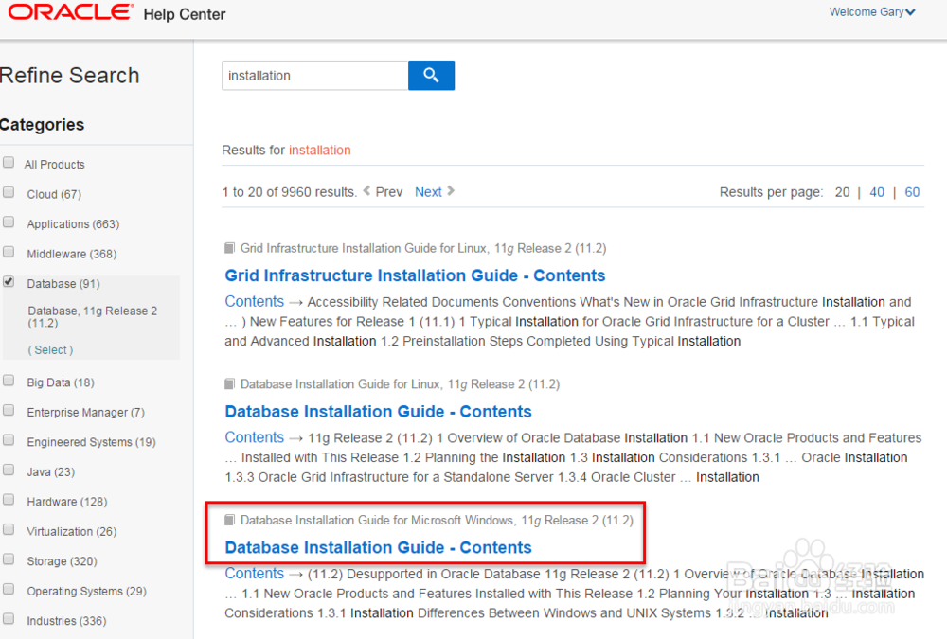Click the Next right chevron arrow
This screenshot has height=639, width=947.
click(x=451, y=191)
